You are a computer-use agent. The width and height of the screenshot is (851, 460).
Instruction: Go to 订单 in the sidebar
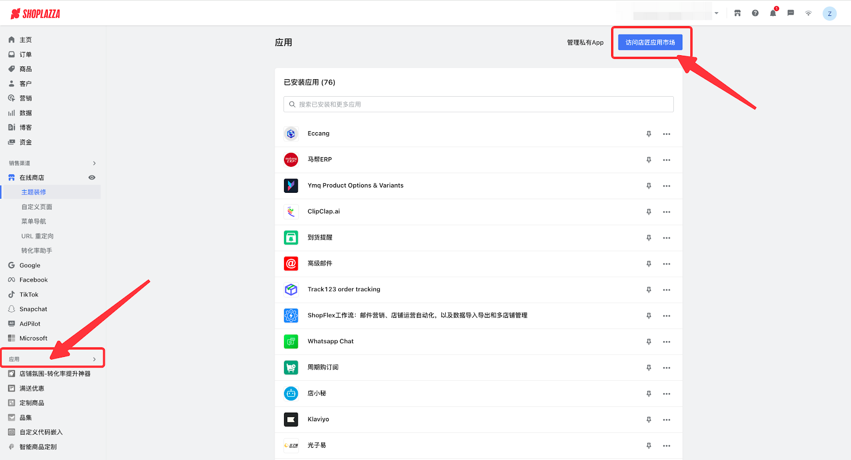click(x=26, y=54)
